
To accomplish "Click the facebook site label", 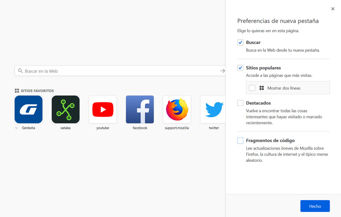I will 140,128.
